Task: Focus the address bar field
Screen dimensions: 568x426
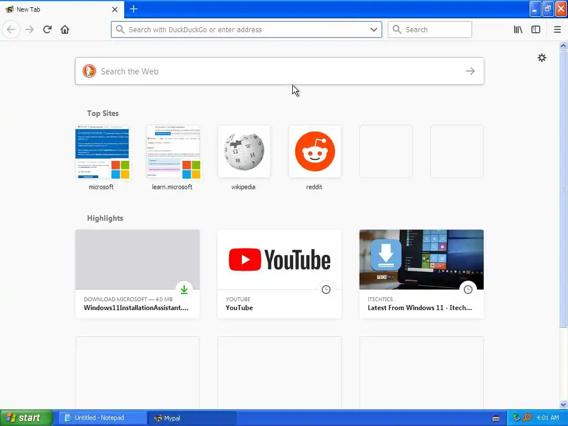Action: point(246,29)
